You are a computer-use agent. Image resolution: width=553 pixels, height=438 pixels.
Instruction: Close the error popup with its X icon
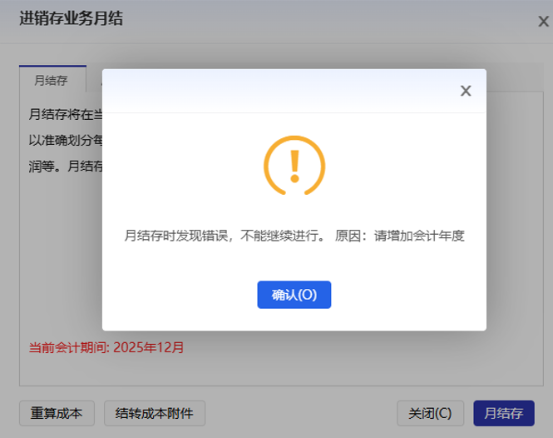466,91
